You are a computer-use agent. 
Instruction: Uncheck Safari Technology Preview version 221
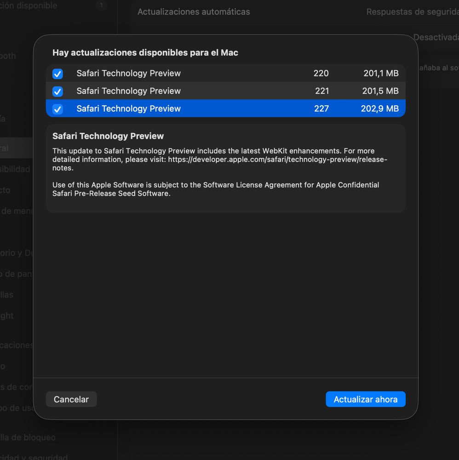click(57, 92)
